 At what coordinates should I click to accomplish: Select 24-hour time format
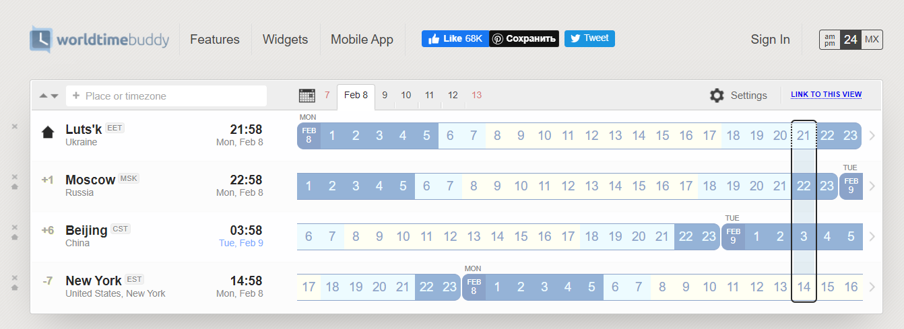click(851, 40)
